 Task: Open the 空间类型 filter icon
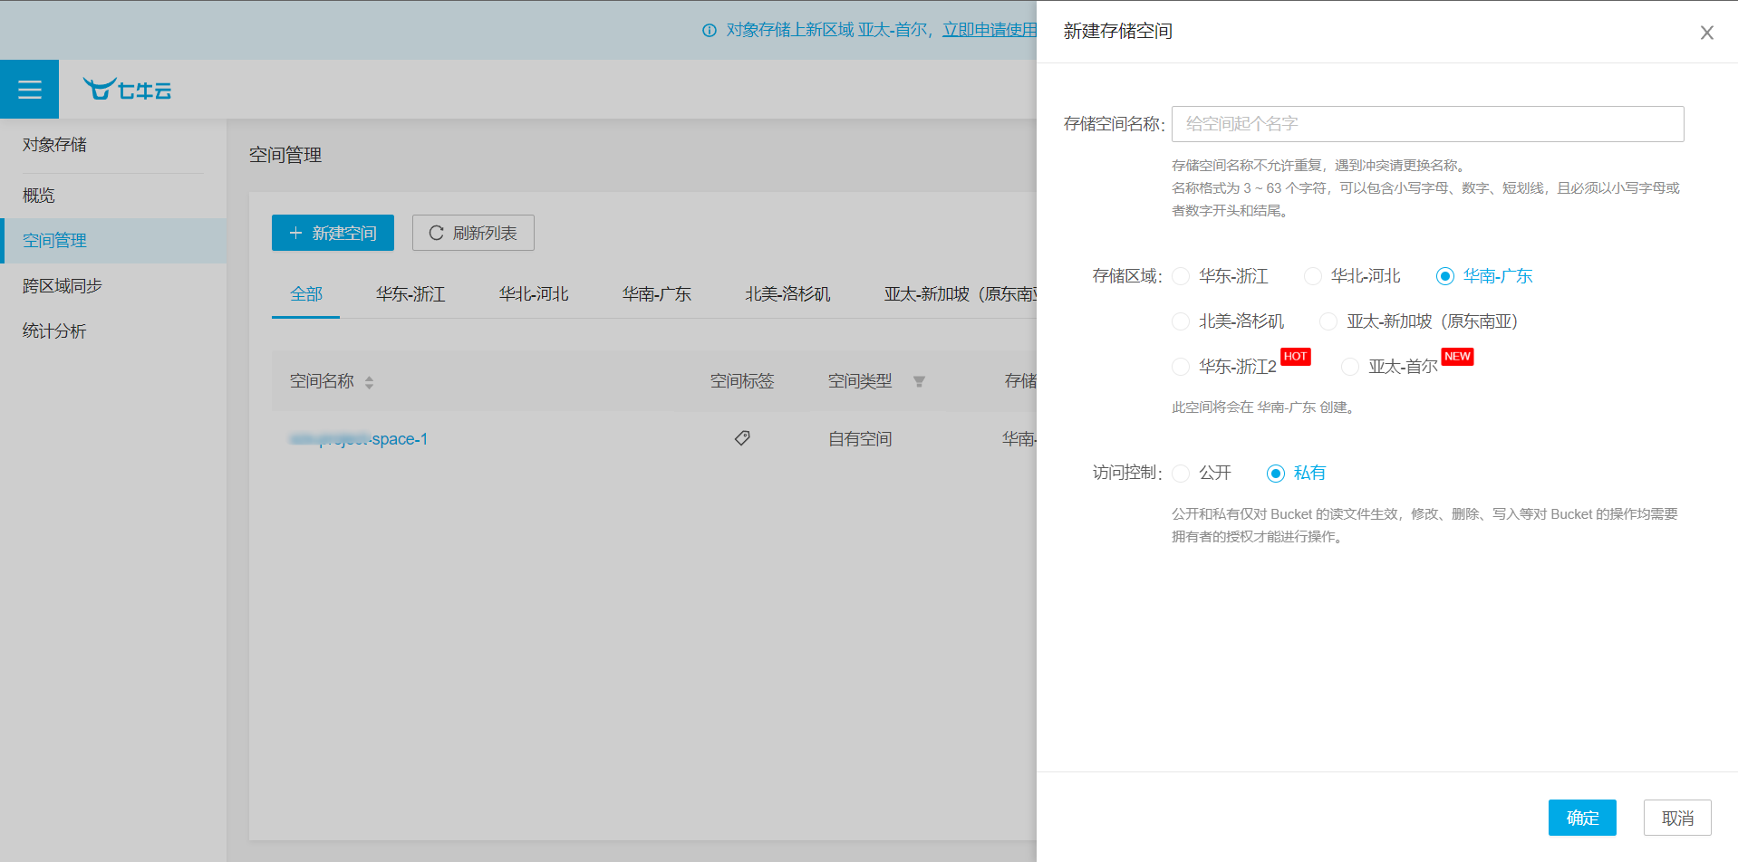(x=919, y=382)
